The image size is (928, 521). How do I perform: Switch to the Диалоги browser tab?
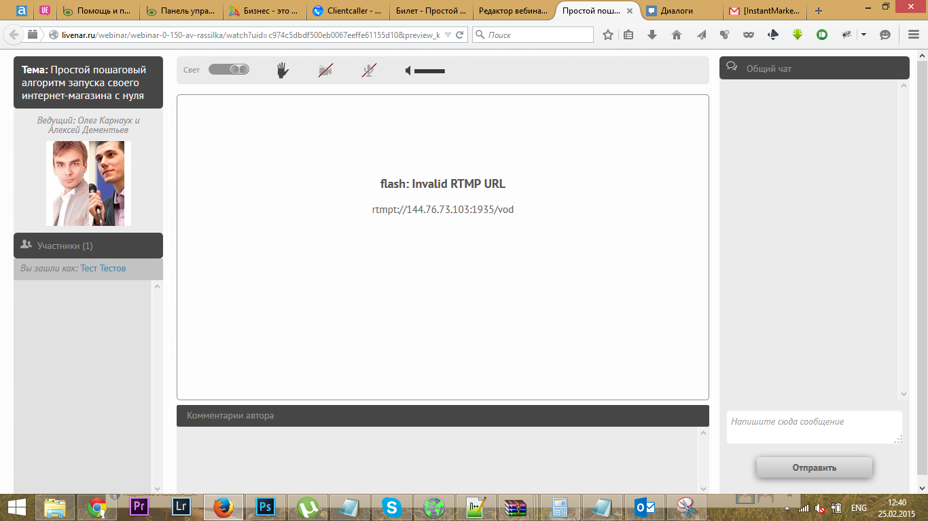point(681,11)
